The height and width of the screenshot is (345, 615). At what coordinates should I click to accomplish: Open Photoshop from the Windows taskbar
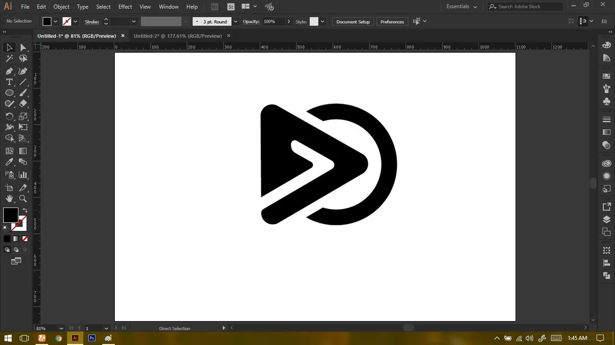coord(92,338)
